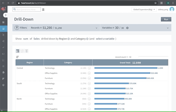Image resolution: width=176 pixels, height=112 pixels.
Task: Open the Global Superstore(Big) dataset dropdown
Action: [144, 10]
